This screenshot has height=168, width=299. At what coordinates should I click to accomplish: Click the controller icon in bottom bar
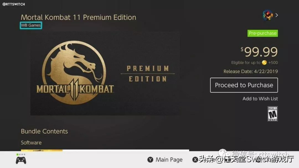point(21,160)
